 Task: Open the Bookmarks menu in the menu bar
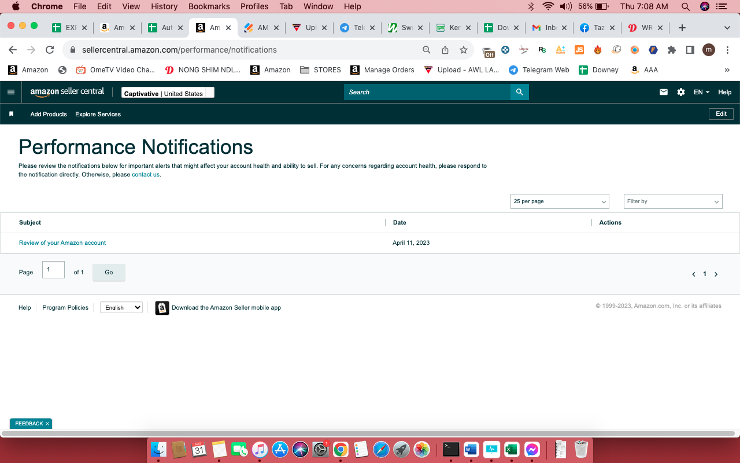pos(209,6)
